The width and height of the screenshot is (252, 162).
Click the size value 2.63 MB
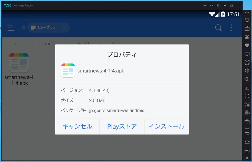pos(97,100)
